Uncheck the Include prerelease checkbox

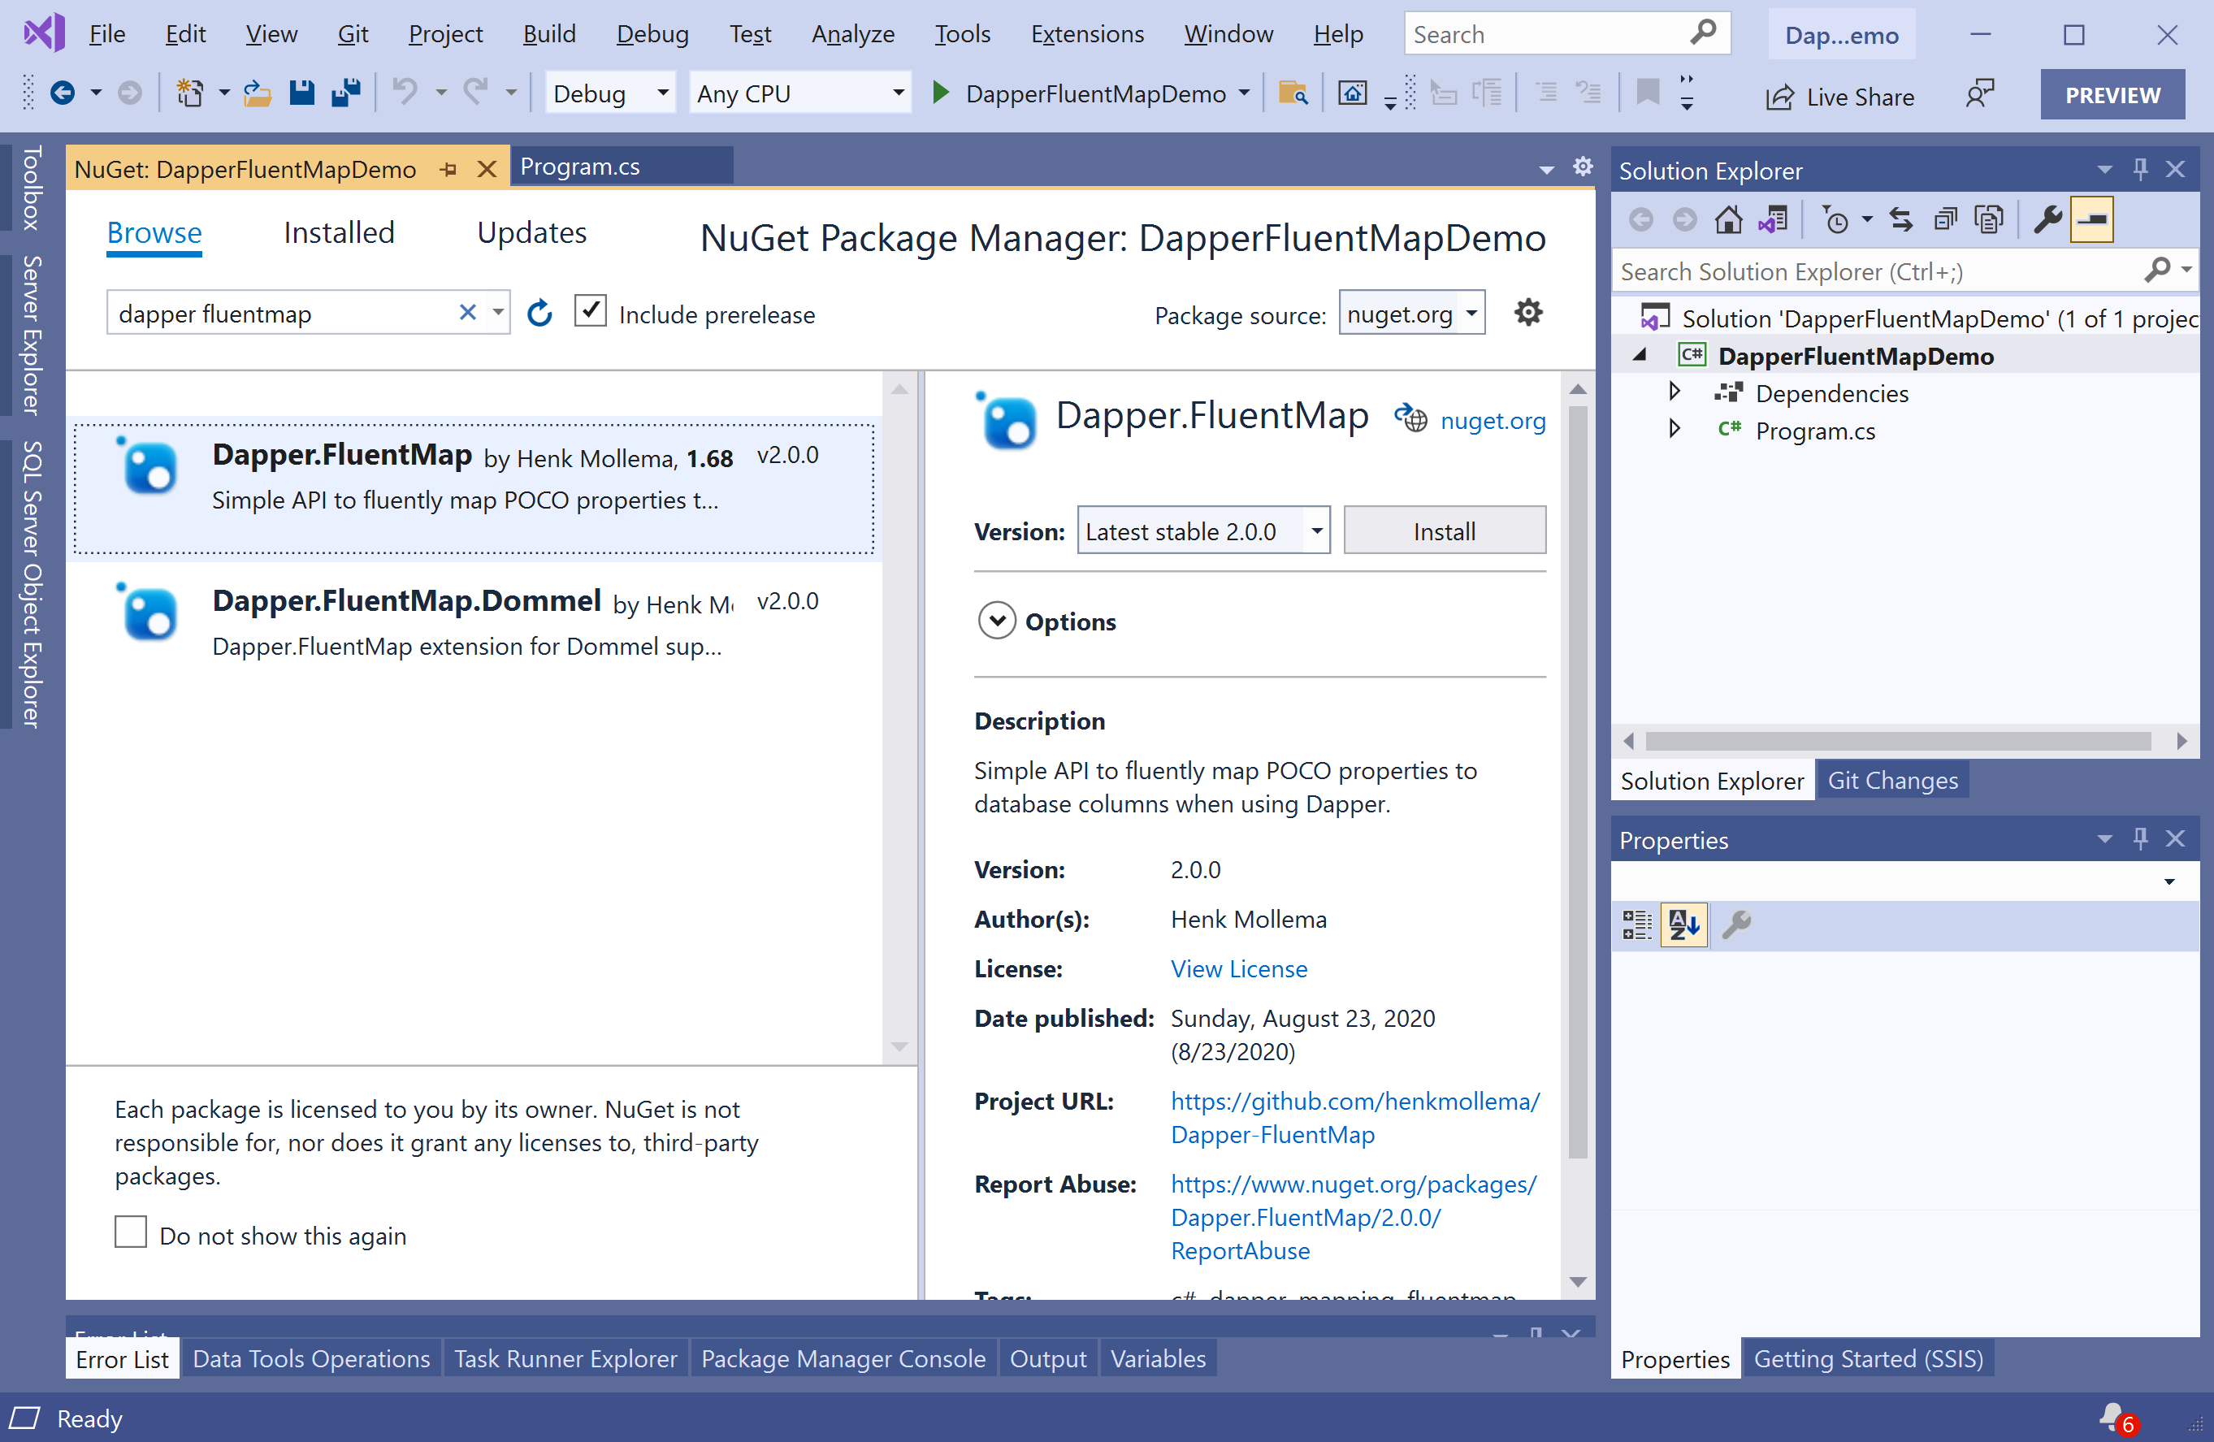pos(591,312)
